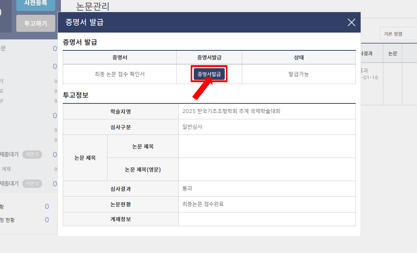Click the 증명서발급 button
The width and height of the screenshot is (417, 253).
[x=209, y=74]
